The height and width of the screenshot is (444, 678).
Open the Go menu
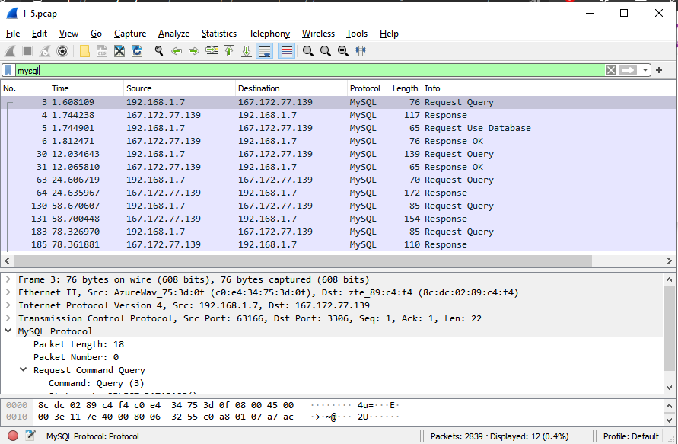click(96, 34)
